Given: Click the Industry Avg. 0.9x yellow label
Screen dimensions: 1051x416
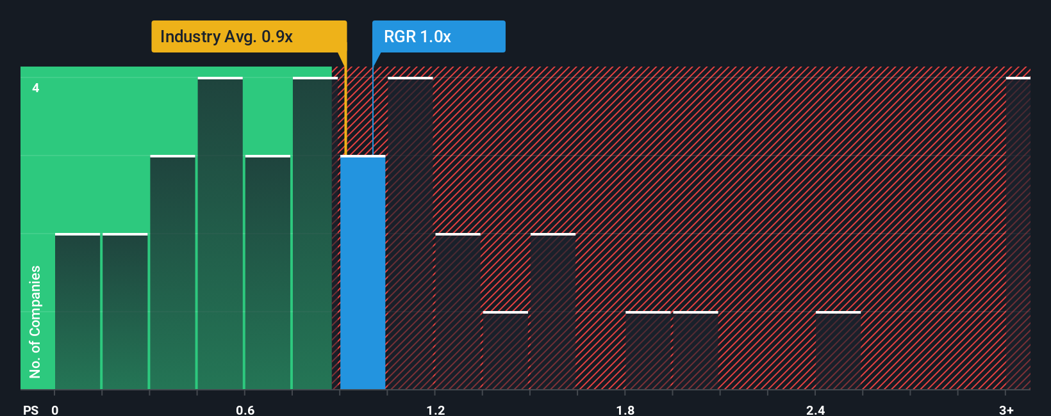Looking at the screenshot, I should [249, 36].
